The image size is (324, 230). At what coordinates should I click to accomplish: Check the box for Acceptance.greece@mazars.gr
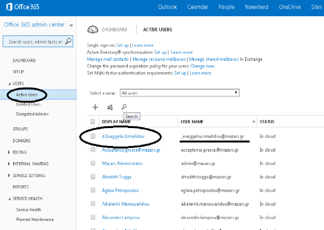93,150
